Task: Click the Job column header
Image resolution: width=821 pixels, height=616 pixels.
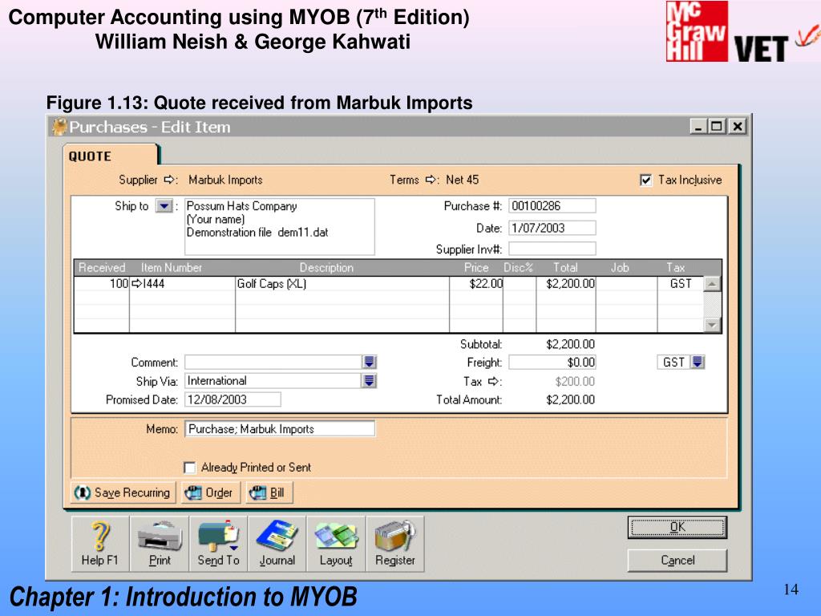Action: (620, 268)
